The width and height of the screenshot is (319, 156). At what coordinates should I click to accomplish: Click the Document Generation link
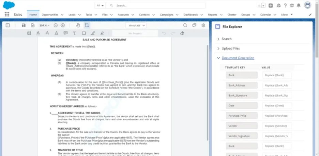[238, 58]
